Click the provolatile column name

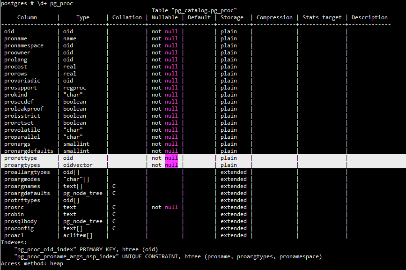[22, 130]
